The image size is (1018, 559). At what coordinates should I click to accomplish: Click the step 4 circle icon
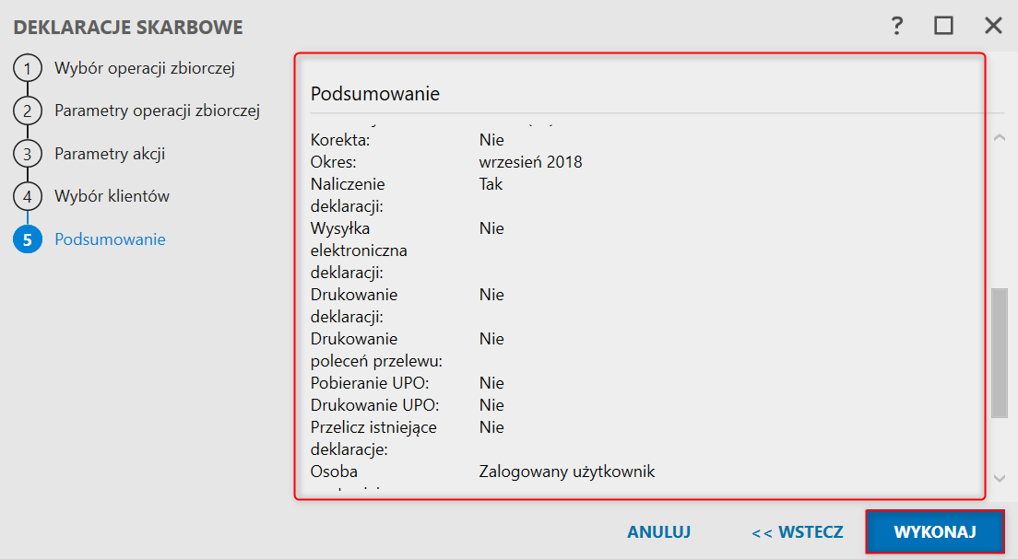[28, 196]
